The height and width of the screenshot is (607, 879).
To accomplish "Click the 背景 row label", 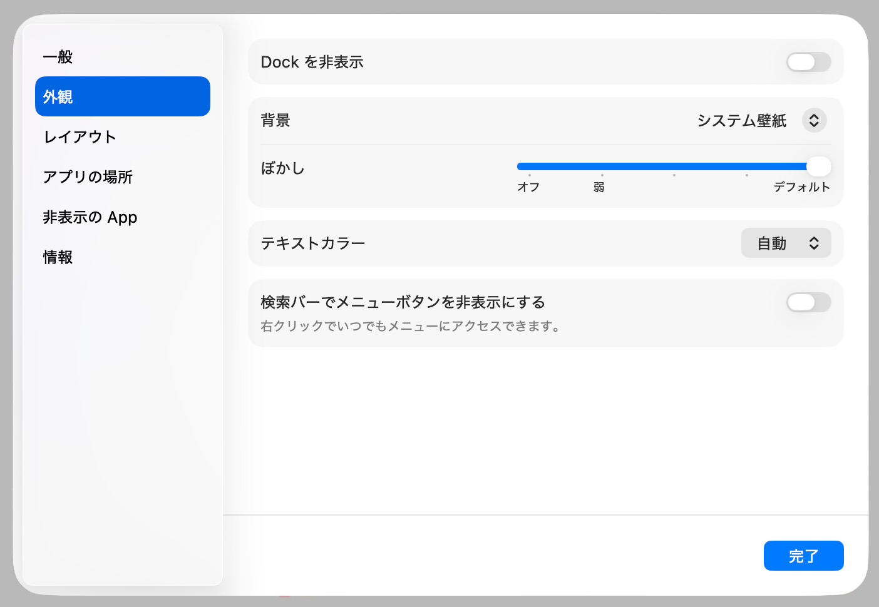I will point(275,120).
